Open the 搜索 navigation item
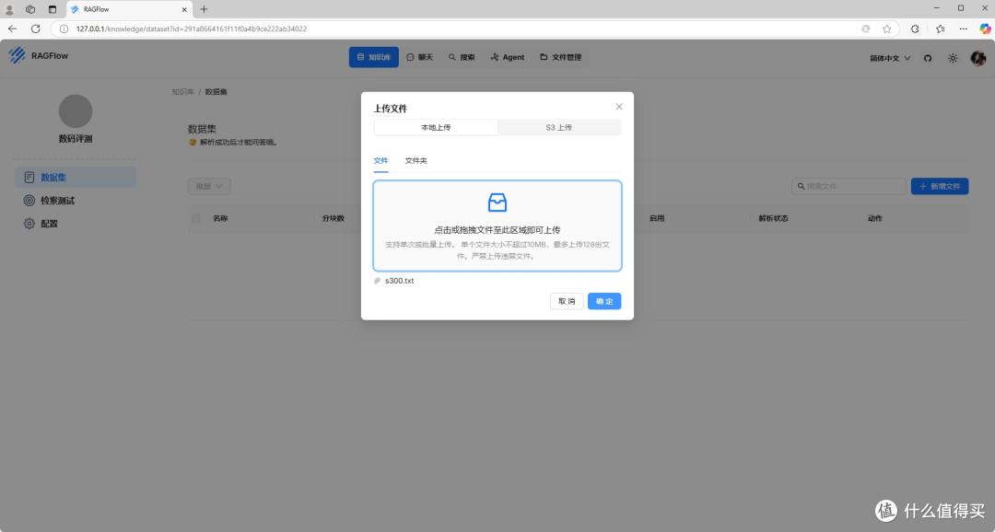The height and width of the screenshot is (532, 995). pyautogui.click(x=462, y=57)
